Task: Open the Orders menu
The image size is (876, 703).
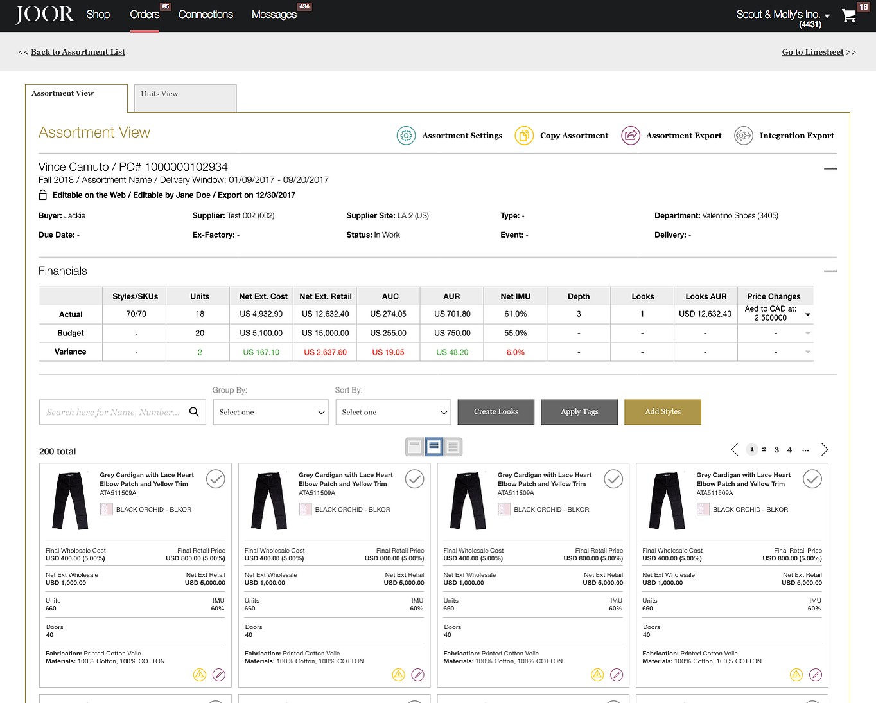Action: pyautogui.click(x=145, y=14)
